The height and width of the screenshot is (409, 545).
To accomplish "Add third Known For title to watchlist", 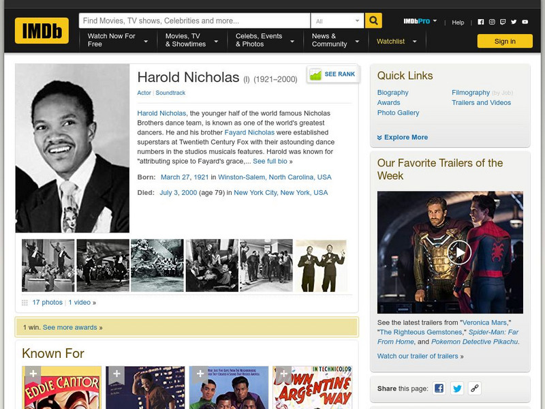I will [200, 374].
